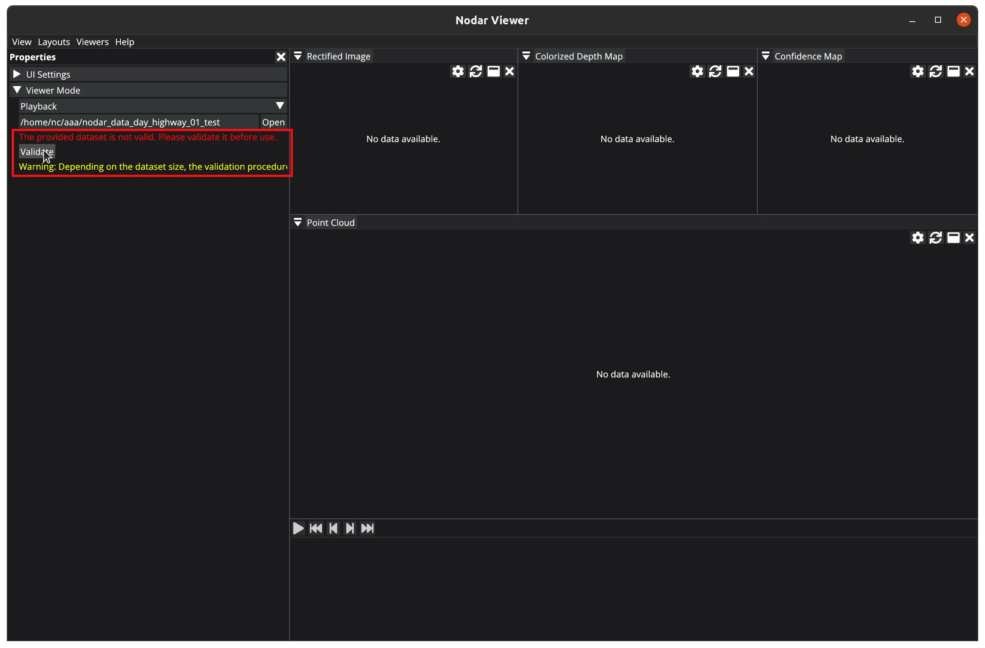This screenshot has height=648, width=985.
Task: Skip to last frame button
Action: 367,528
